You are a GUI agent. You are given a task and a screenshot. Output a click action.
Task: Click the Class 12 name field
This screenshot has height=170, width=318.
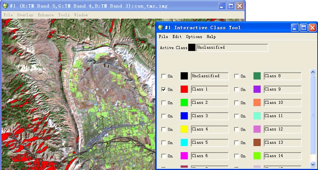(x=282, y=129)
